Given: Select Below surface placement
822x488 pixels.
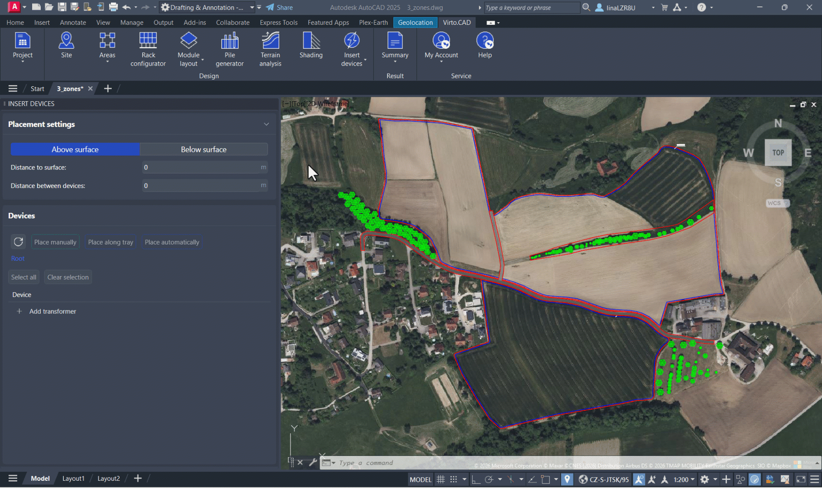Looking at the screenshot, I should [204, 149].
